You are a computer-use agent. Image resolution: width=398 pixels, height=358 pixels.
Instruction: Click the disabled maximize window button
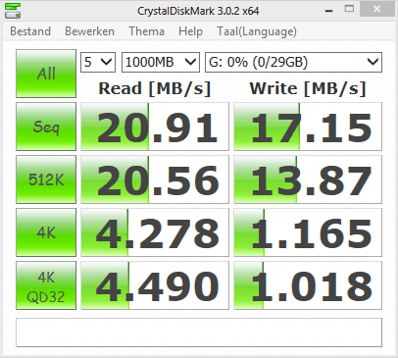(349, 9)
